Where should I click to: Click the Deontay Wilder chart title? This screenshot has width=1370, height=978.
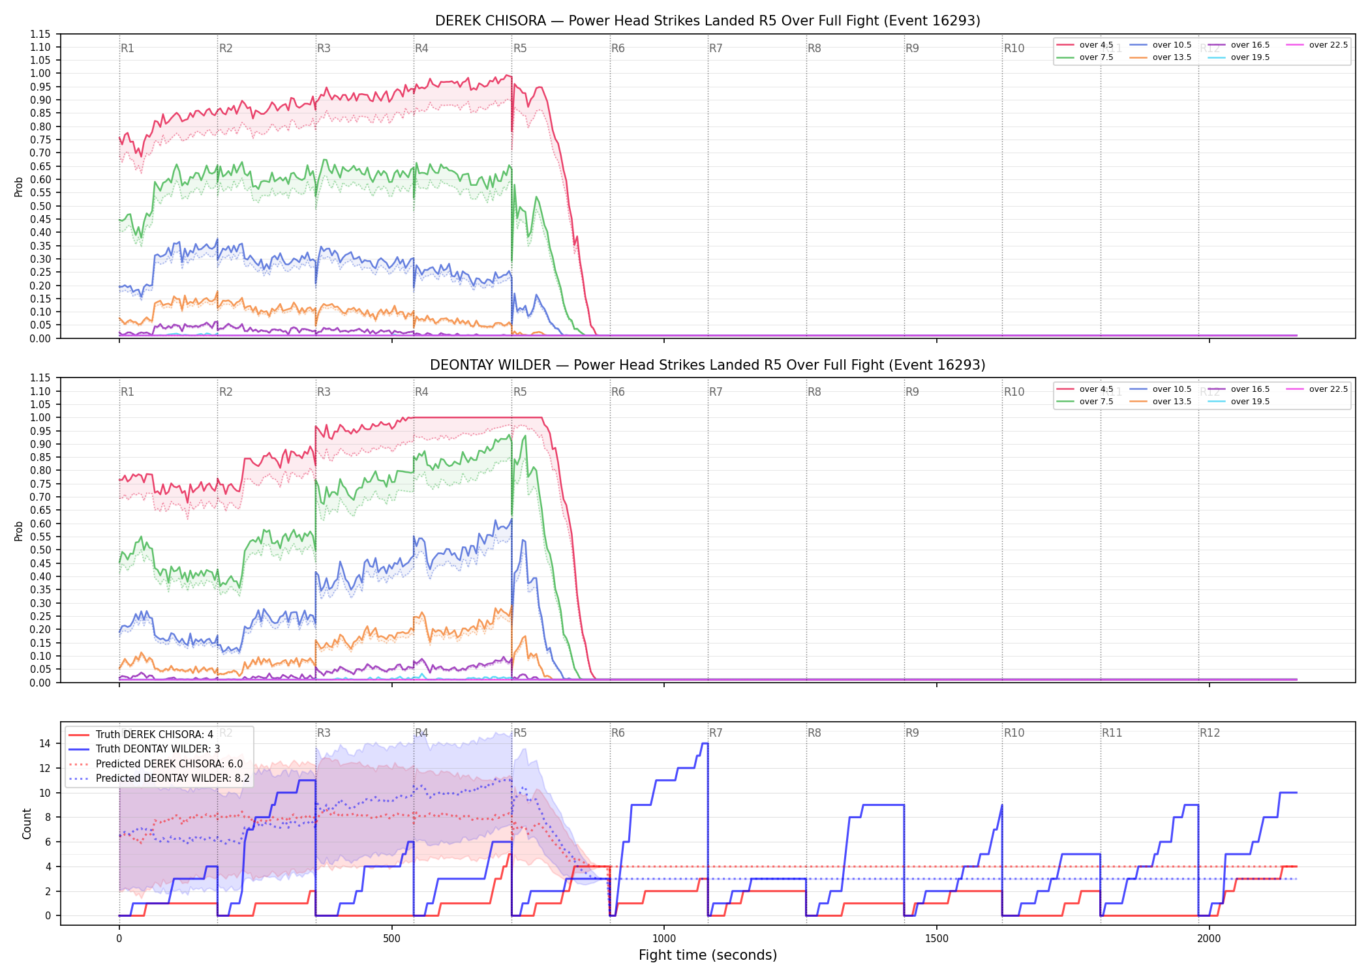pyautogui.click(x=708, y=365)
